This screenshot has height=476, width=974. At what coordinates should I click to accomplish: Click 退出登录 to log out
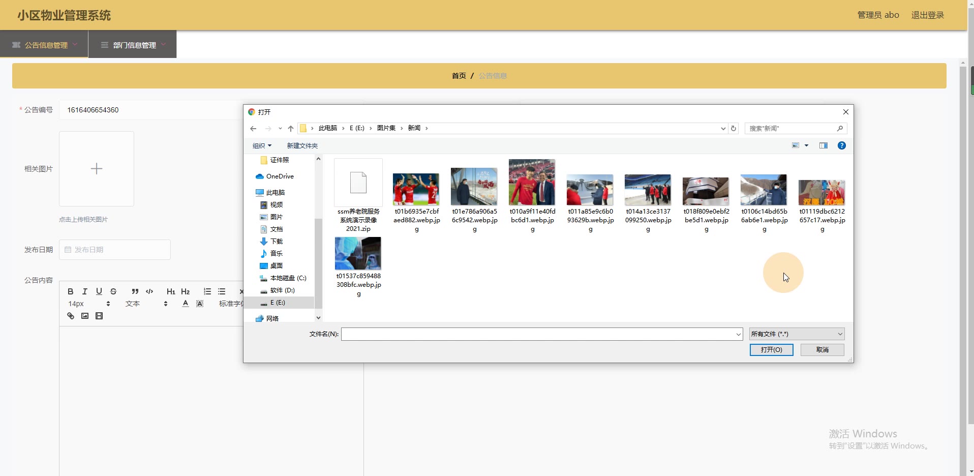[x=927, y=15]
